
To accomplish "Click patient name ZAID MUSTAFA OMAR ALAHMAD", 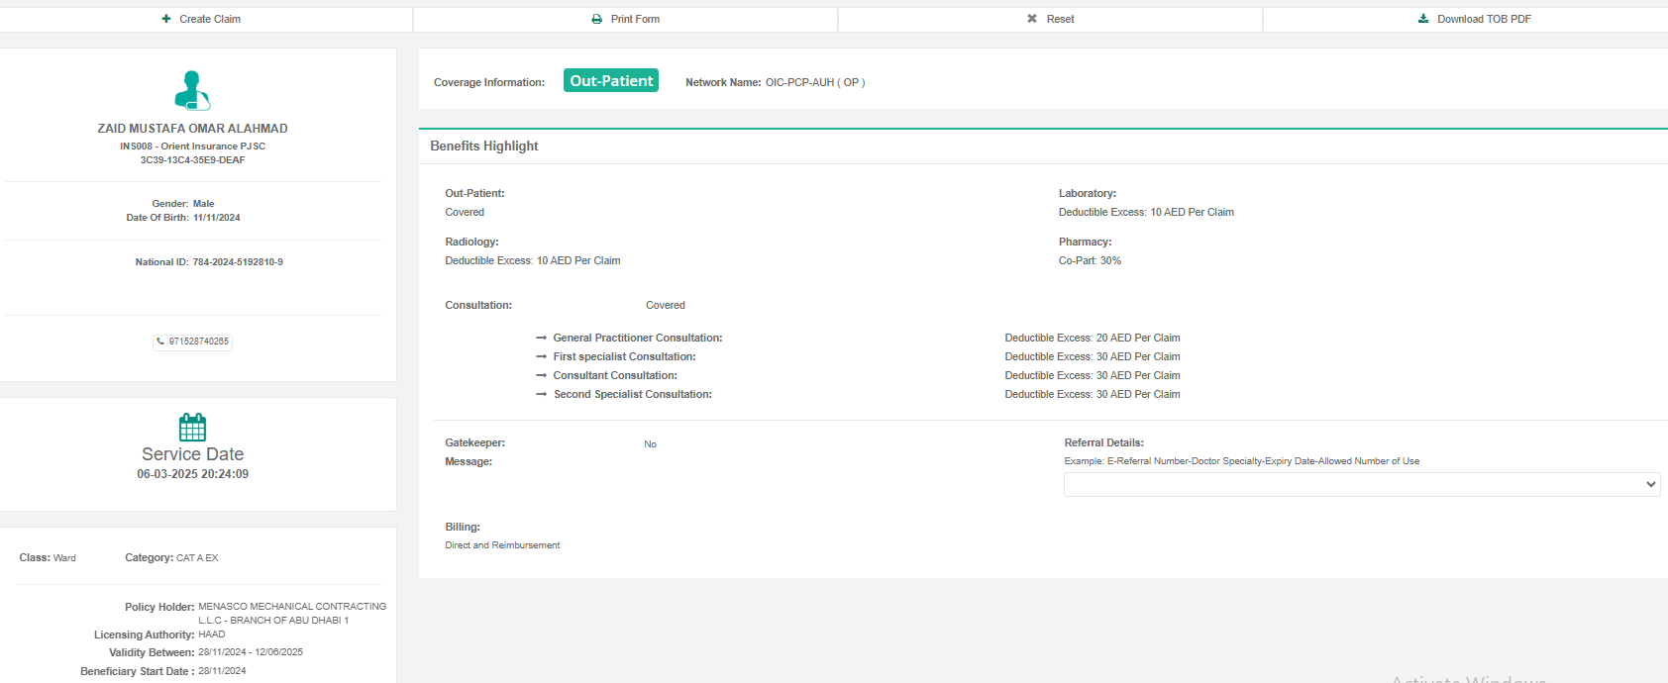I will pos(192,129).
